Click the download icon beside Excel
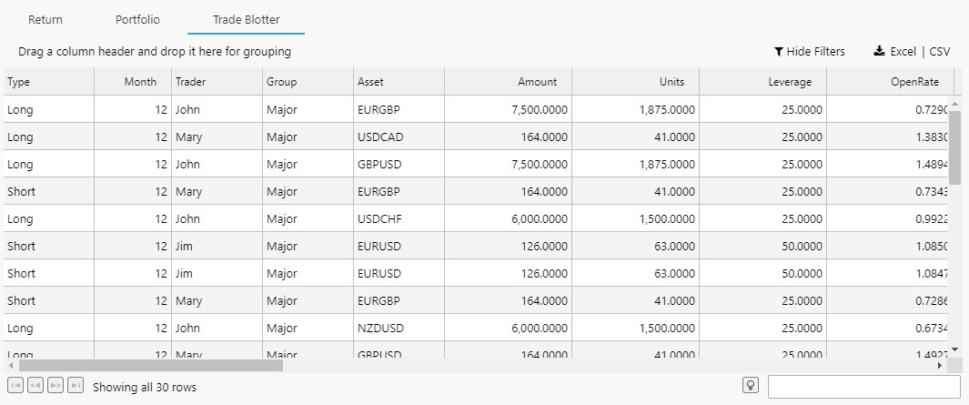The image size is (969, 405). pos(879,52)
